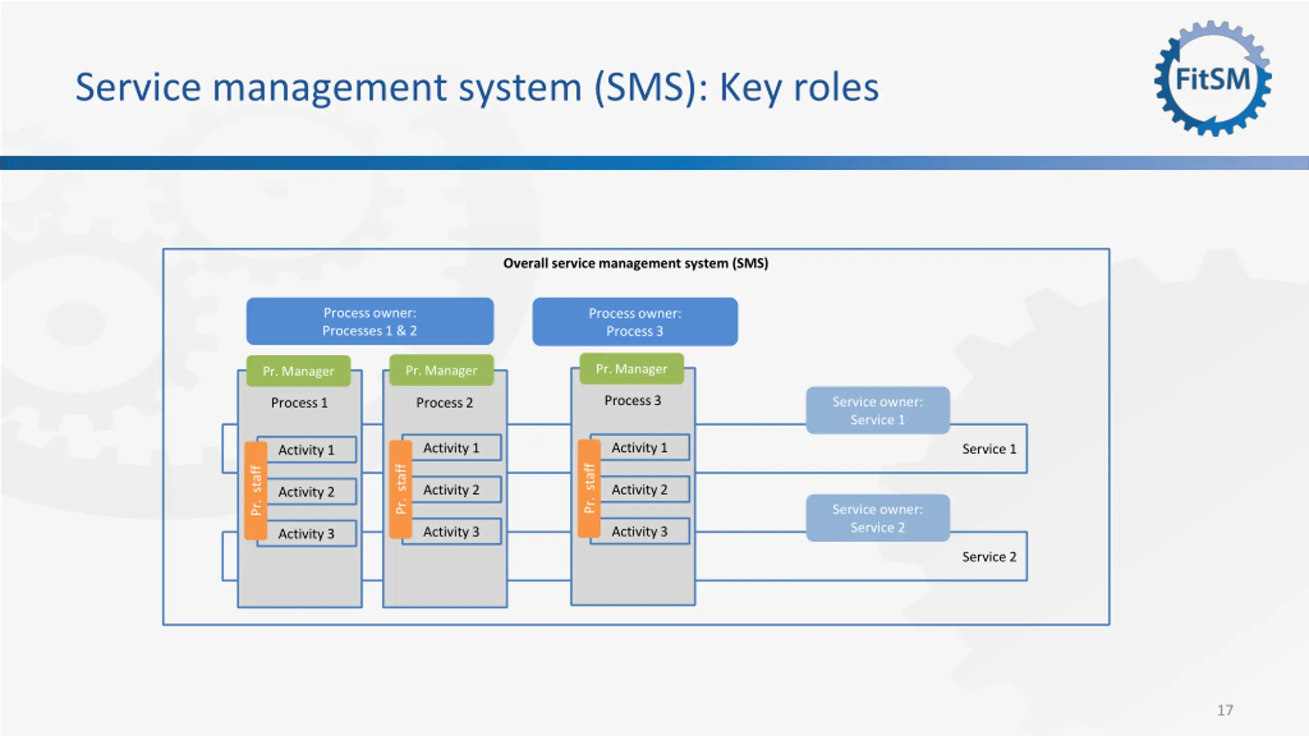Click Activity 2 box in Process 2
Image resolution: width=1309 pixels, height=736 pixels.
coord(452,490)
